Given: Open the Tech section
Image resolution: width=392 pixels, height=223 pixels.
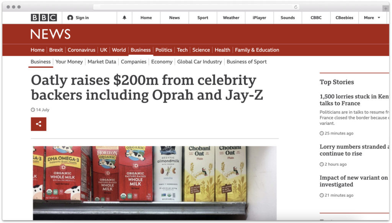Looking at the screenshot, I should (182, 50).
